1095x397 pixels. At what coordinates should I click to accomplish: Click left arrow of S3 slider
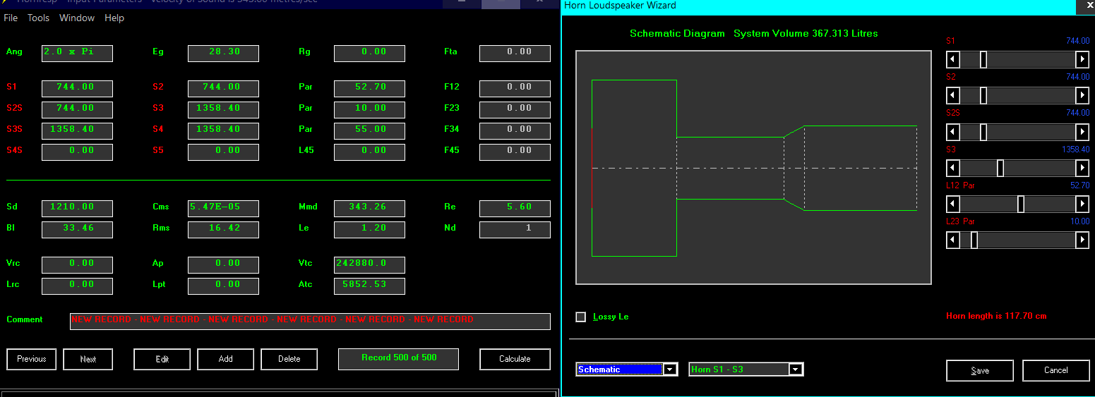pos(953,168)
